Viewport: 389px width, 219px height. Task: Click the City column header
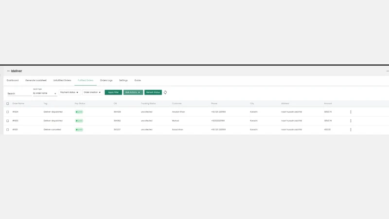252,104
